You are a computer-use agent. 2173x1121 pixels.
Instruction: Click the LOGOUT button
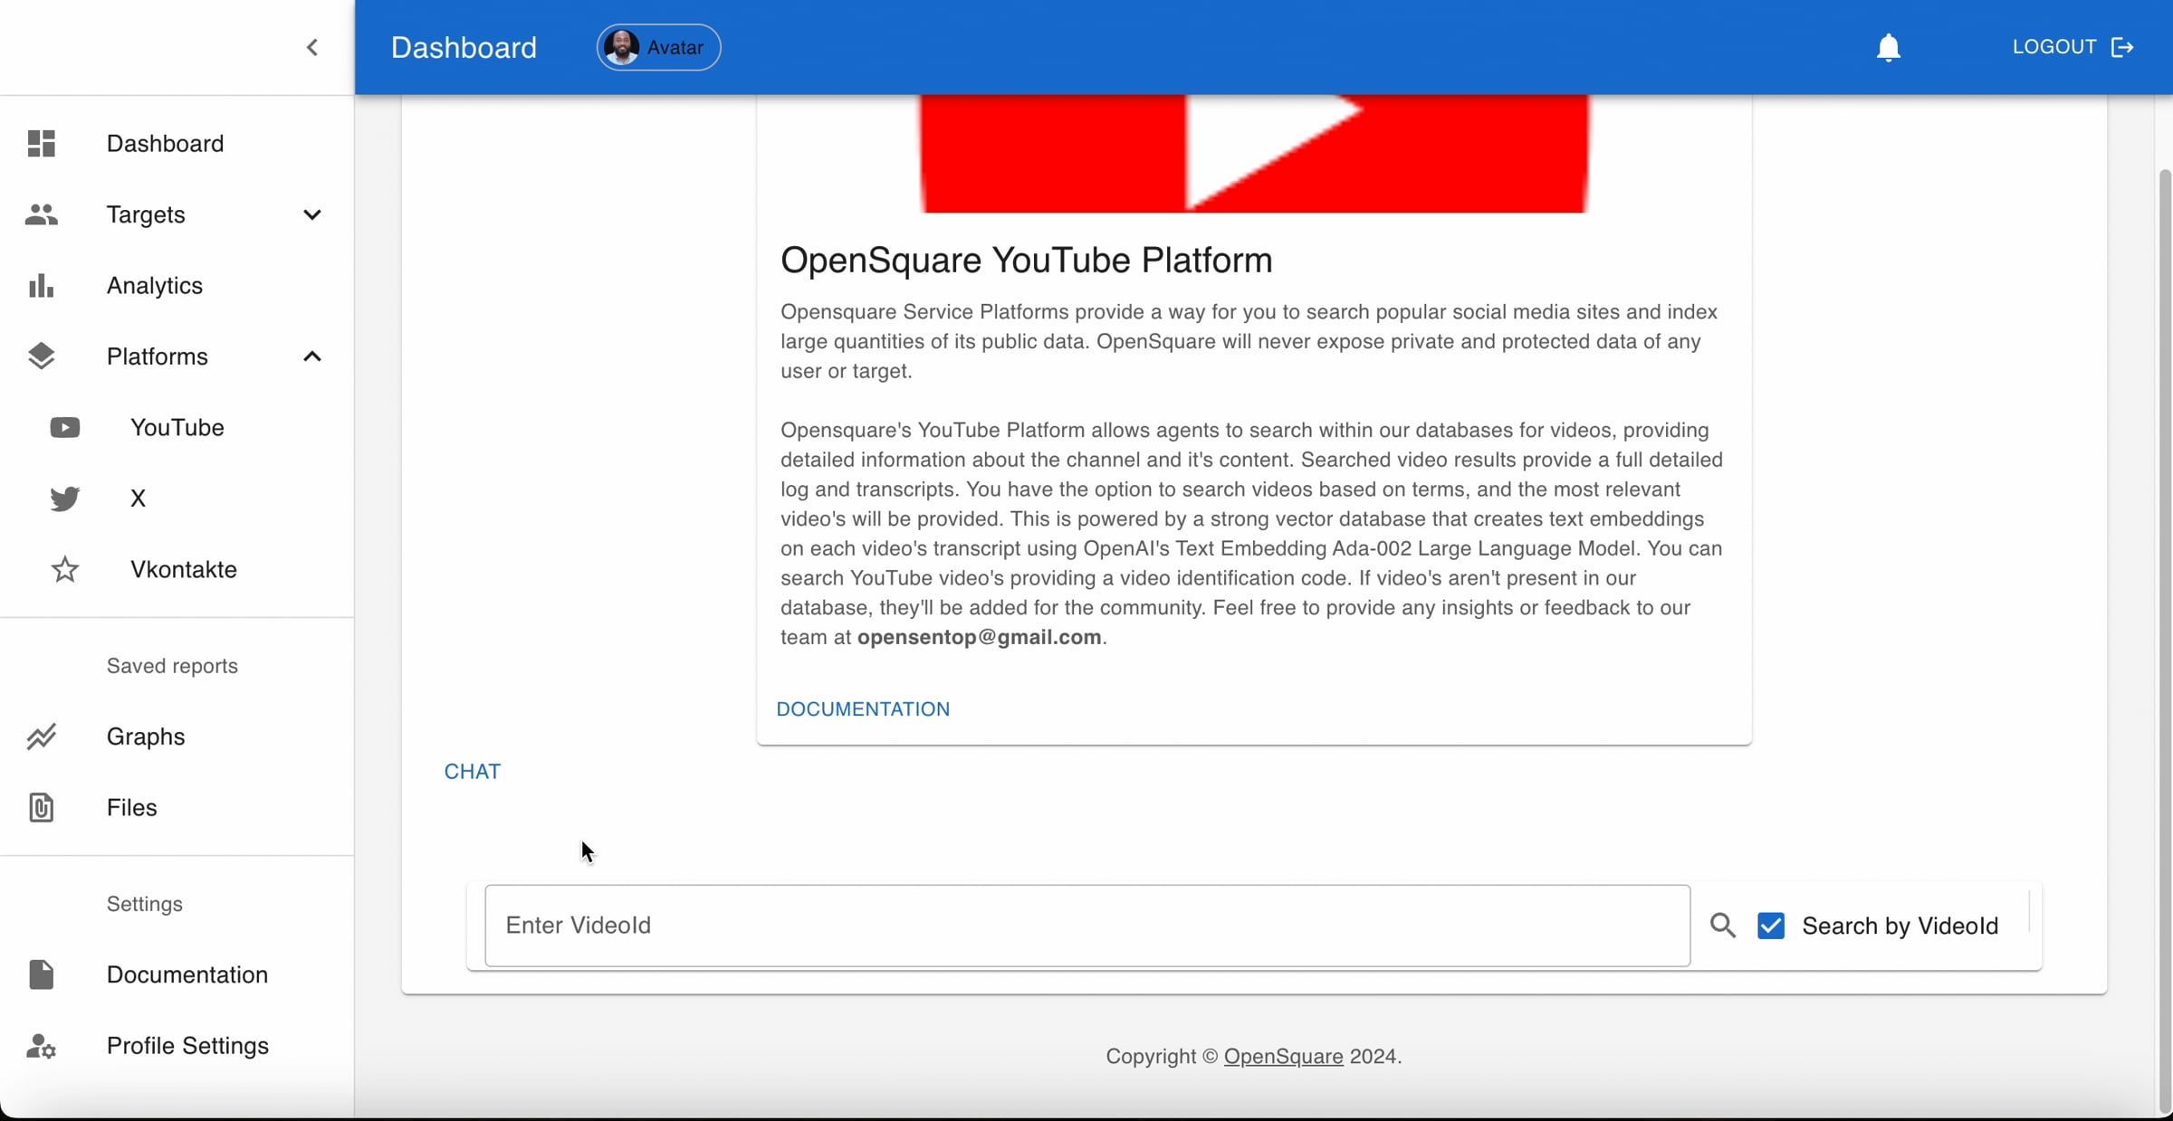(x=2072, y=47)
